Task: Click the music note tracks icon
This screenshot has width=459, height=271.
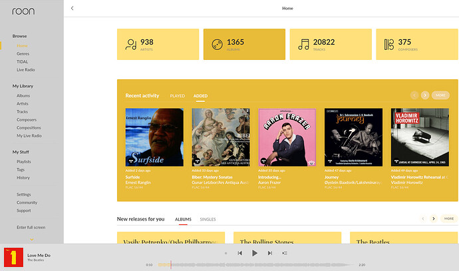Action: point(303,45)
